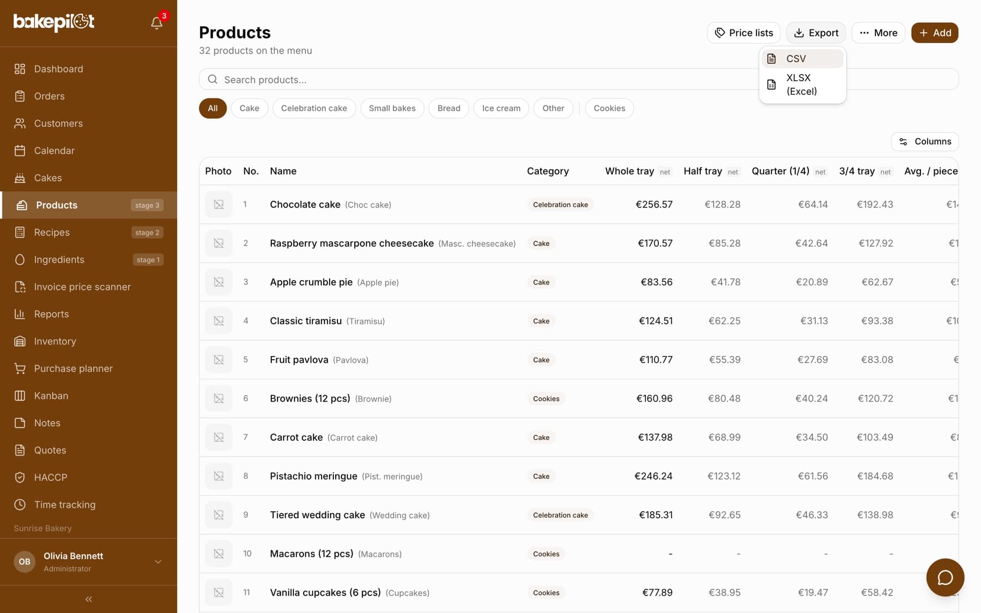Filter by Small bakes category
The height and width of the screenshot is (613, 981).
click(x=392, y=108)
